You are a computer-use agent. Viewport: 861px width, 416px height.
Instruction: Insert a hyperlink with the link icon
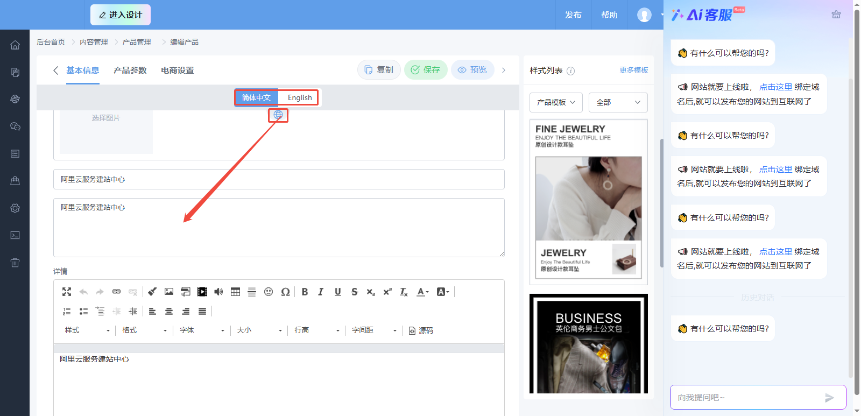coord(116,292)
